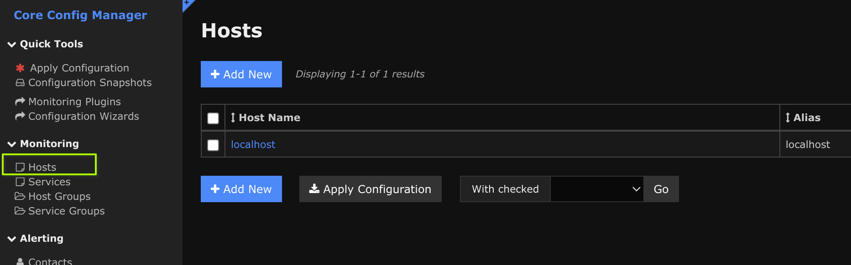
Task: Open Hosts in the Monitoring menu
Action: (42, 167)
